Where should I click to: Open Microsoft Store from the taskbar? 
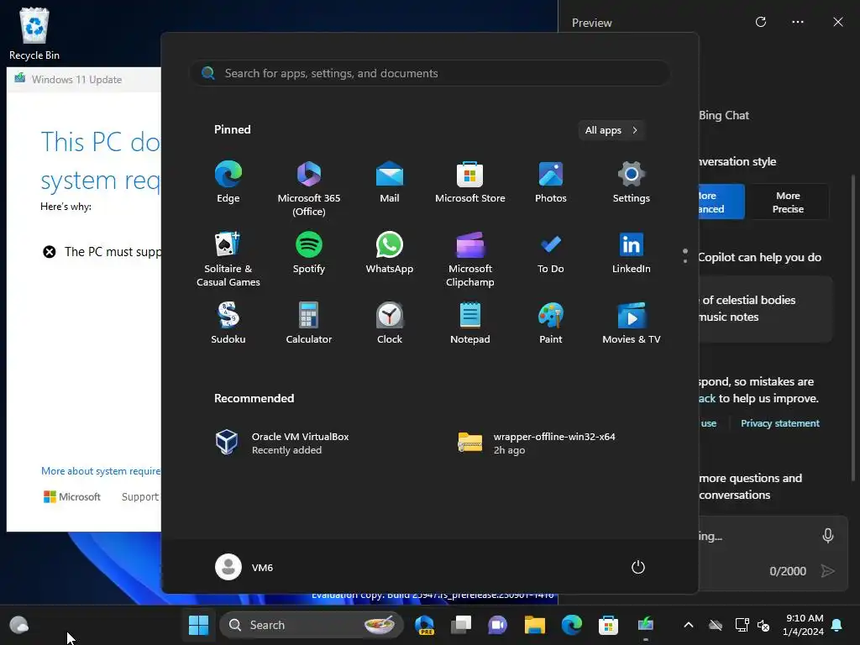pos(608,625)
